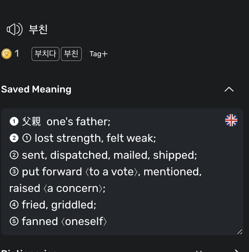Click the filled circle number 2 marker
This screenshot has height=252, width=249.
coord(14,138)
